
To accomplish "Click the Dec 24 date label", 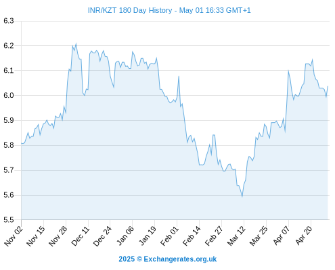I will click(x=102, y=236).
